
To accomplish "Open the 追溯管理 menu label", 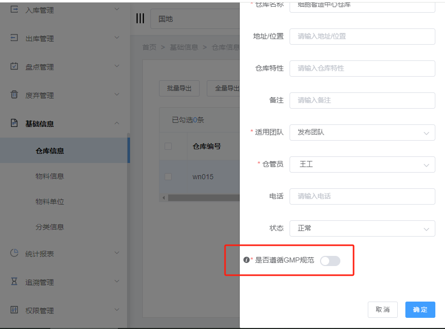I will (40, 282).
